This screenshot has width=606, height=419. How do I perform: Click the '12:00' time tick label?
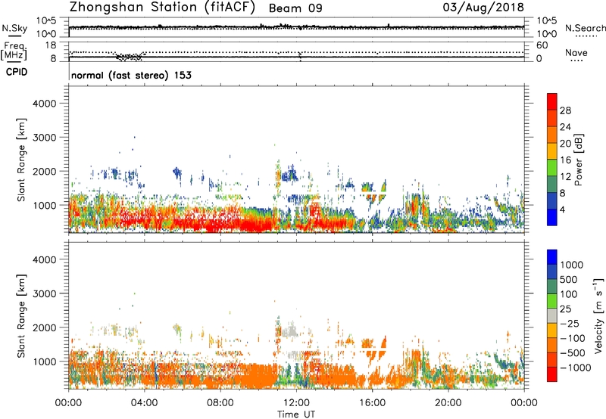click(x=296, y=403)
